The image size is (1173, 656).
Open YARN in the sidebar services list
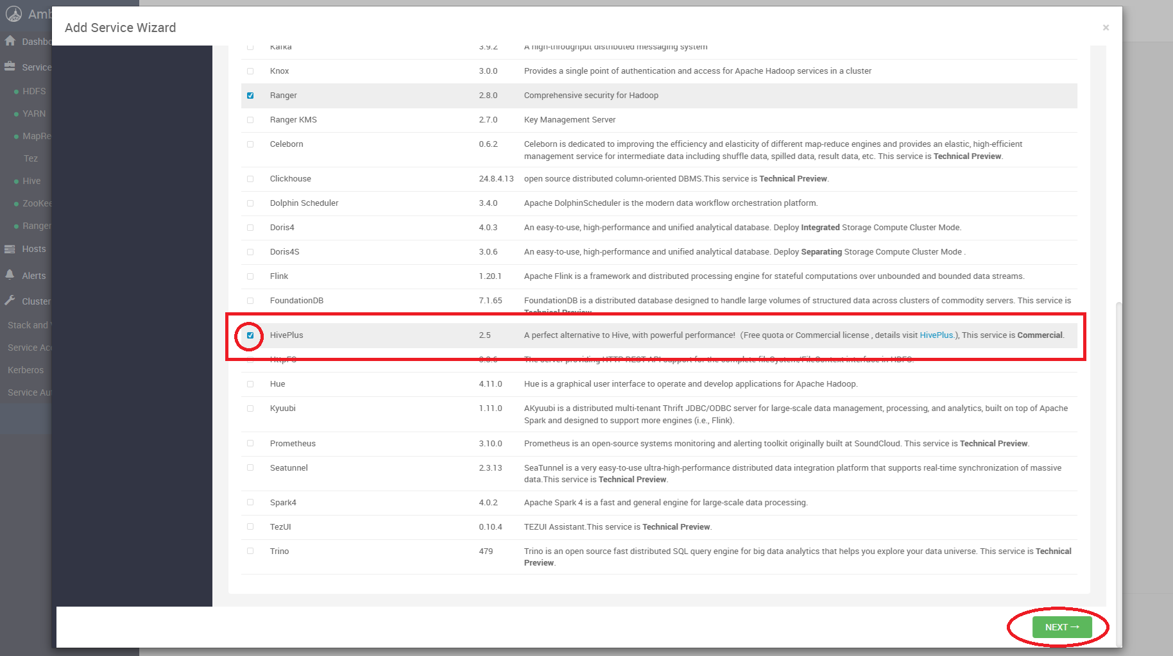34,114
